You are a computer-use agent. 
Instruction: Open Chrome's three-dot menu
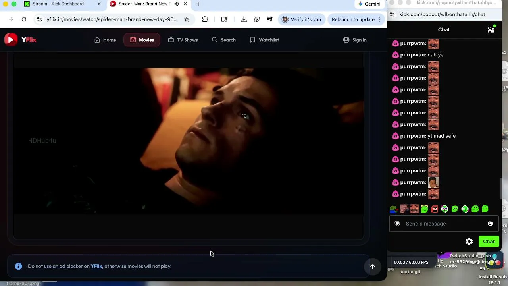pyautogui.click(x=379, y=19)
